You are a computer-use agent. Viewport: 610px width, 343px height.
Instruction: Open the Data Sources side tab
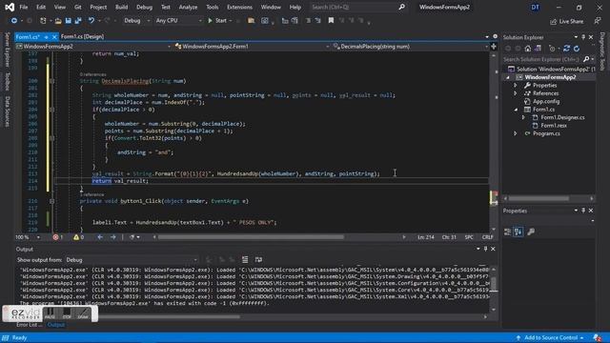[7, 111]
